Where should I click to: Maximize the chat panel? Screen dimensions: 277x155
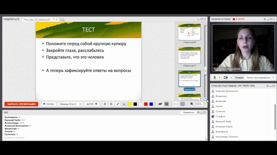point(204,112)
